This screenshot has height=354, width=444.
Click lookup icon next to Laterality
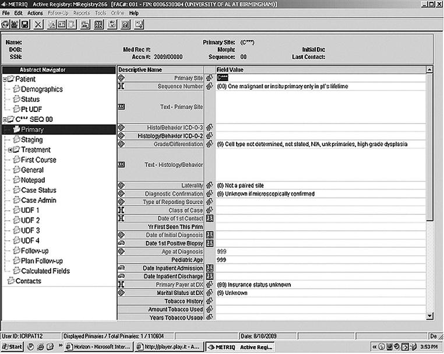tap(209, 185)
